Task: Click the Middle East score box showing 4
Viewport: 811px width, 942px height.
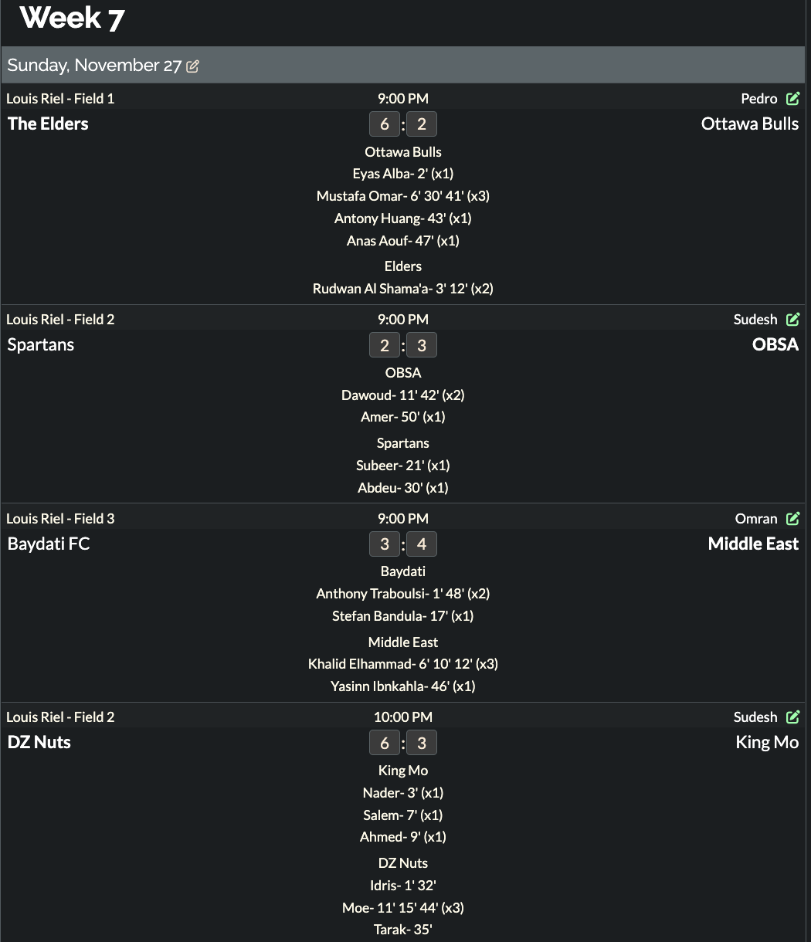Action: (422, 544)
